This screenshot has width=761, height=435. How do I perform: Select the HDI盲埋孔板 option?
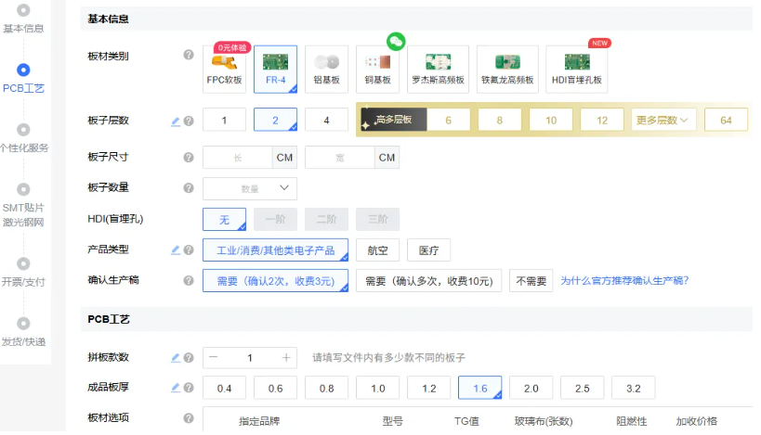tap(576, 70)
